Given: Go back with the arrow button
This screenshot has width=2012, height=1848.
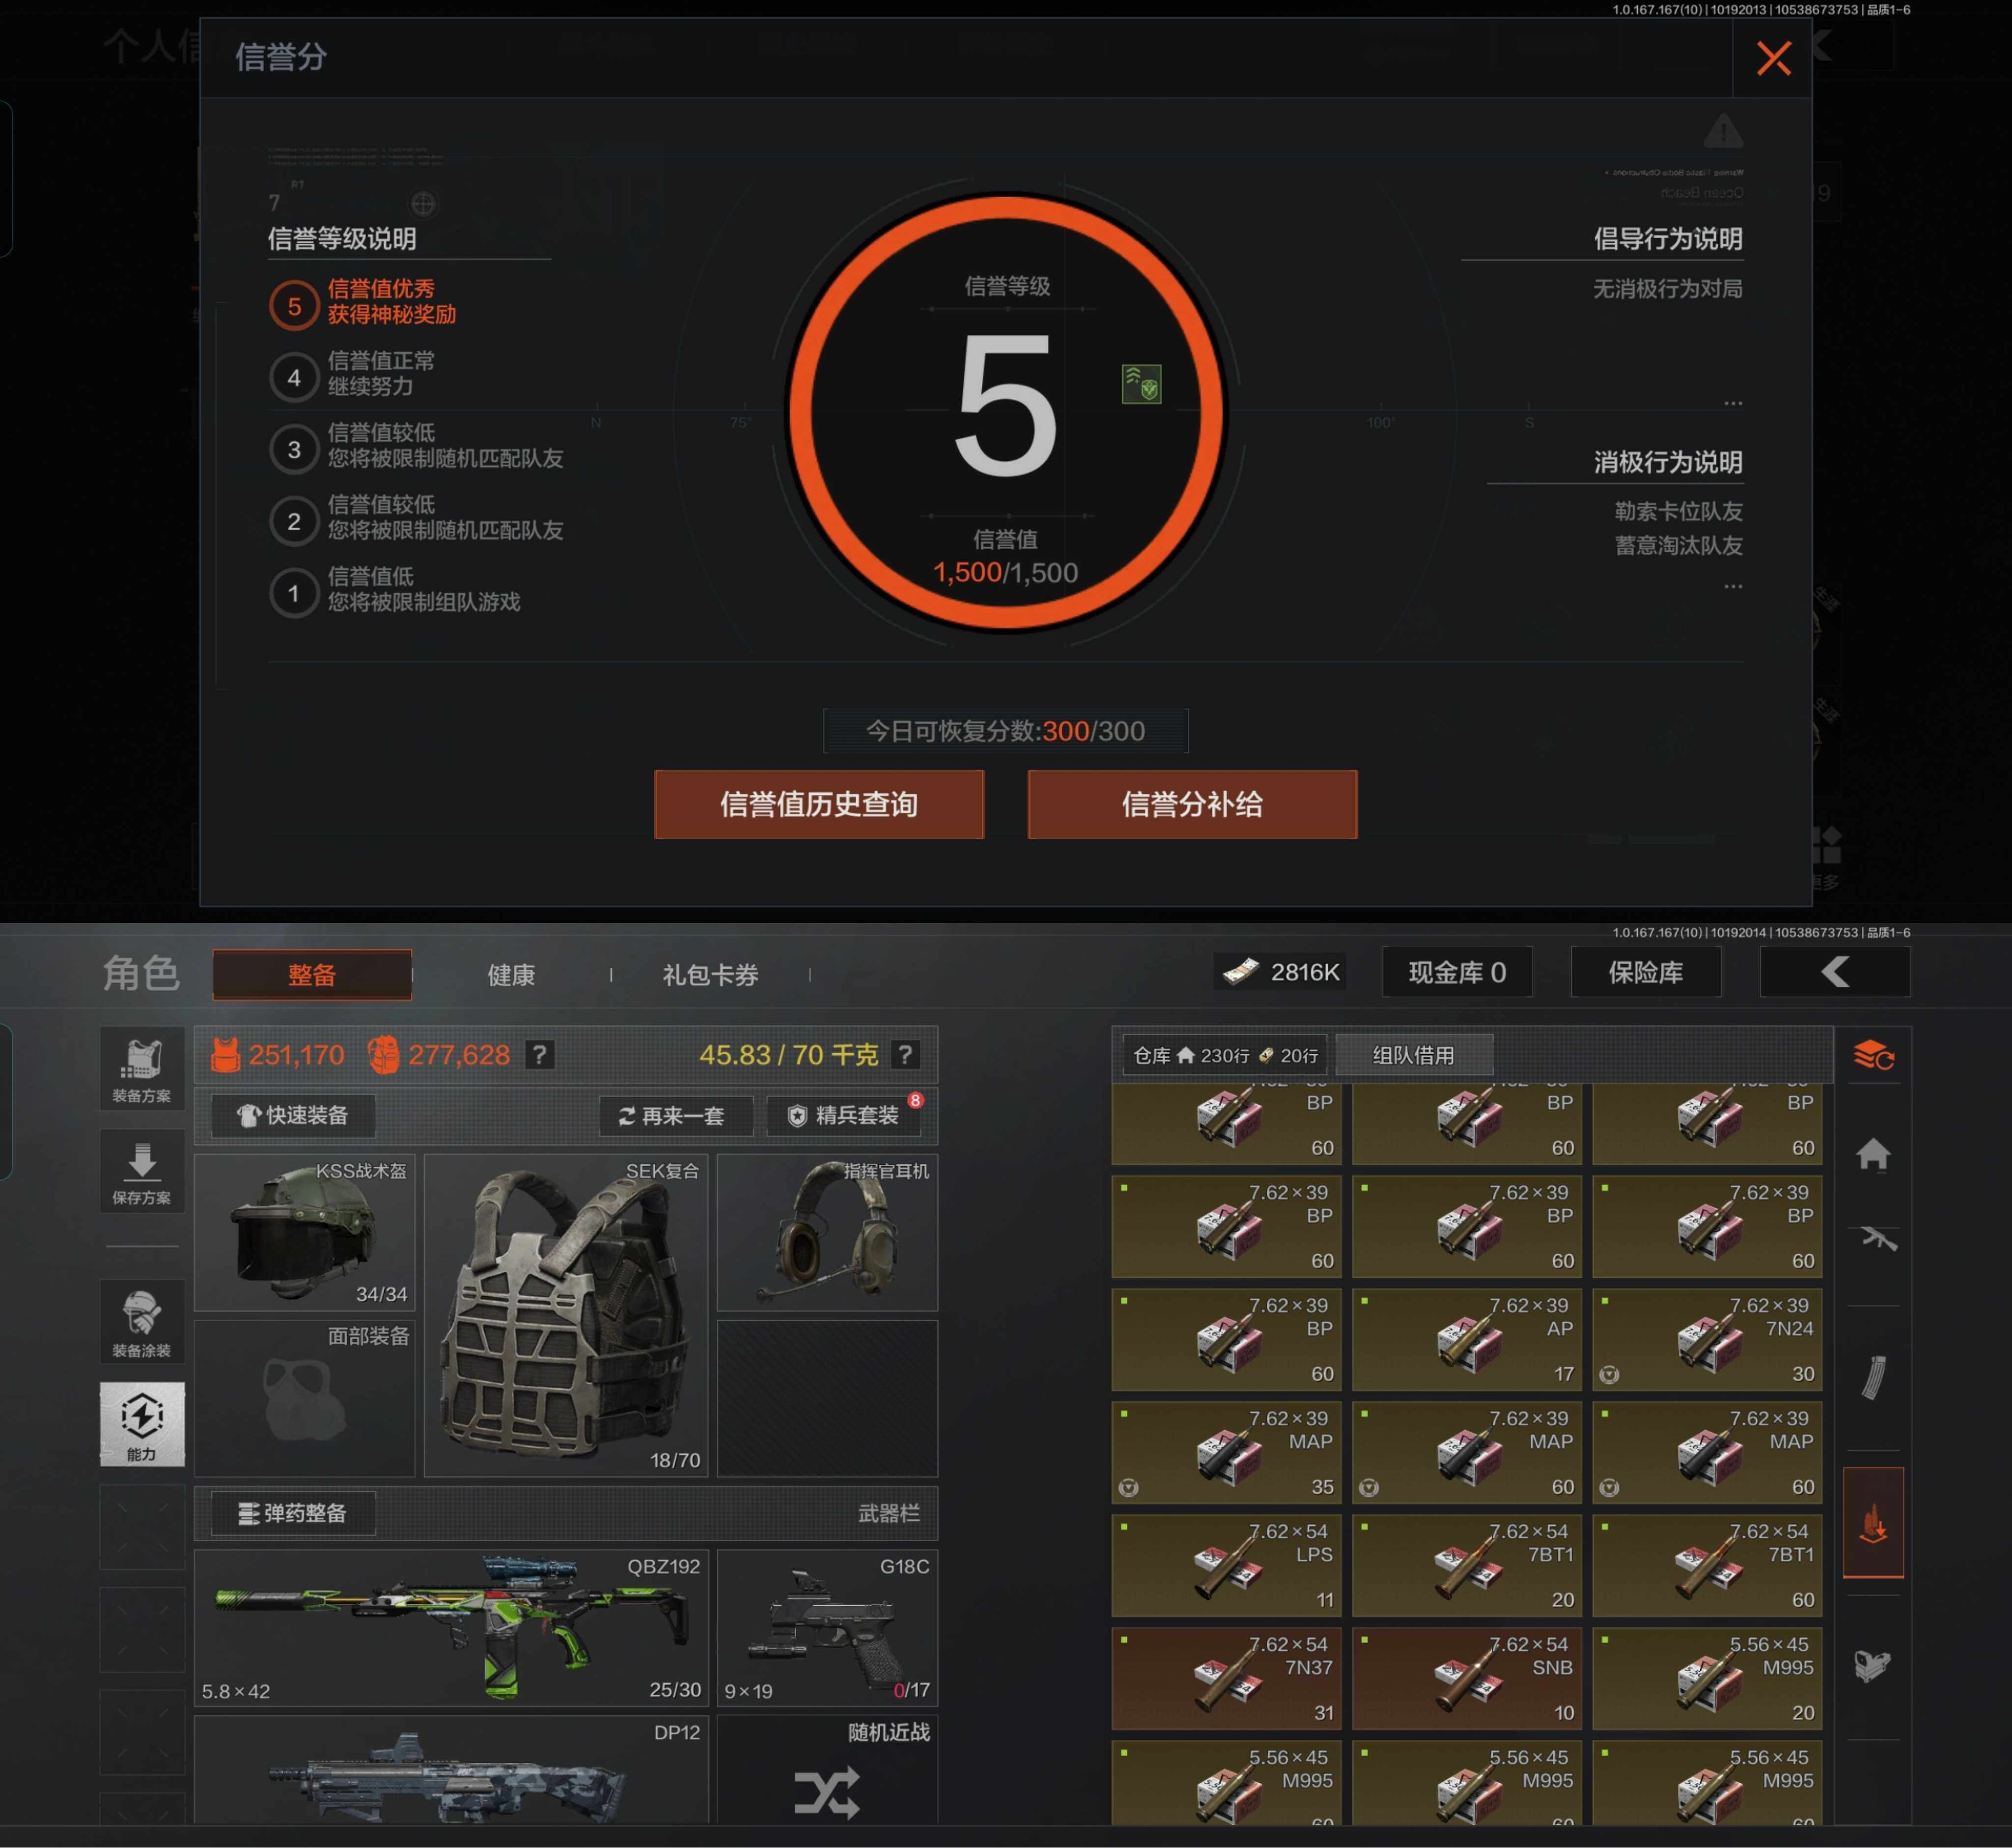Looking at the screenshot, I should tap(1835, 972).
